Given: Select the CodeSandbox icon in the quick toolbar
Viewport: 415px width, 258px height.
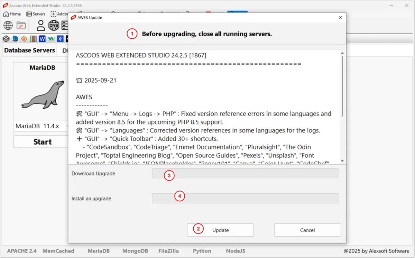Looking at the screenshot, I should [x=6, y=39].
